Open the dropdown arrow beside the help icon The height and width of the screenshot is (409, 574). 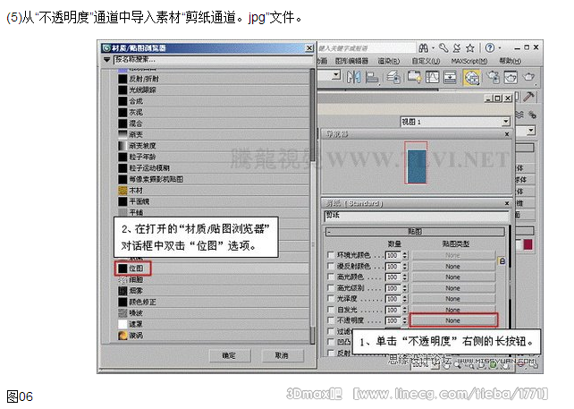(500, 48)
